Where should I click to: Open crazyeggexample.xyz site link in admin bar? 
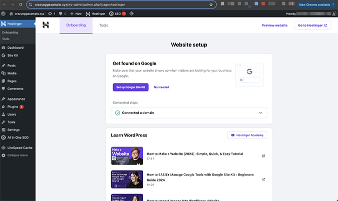point(27,13)
